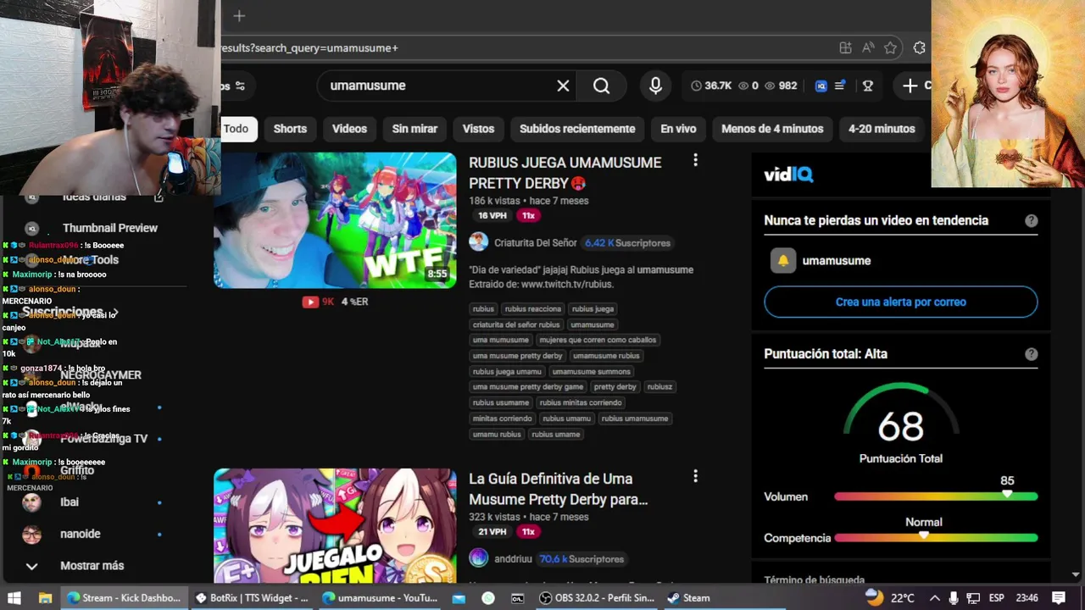Click the YouTube 9K stat icon

[x=310, y=302]
